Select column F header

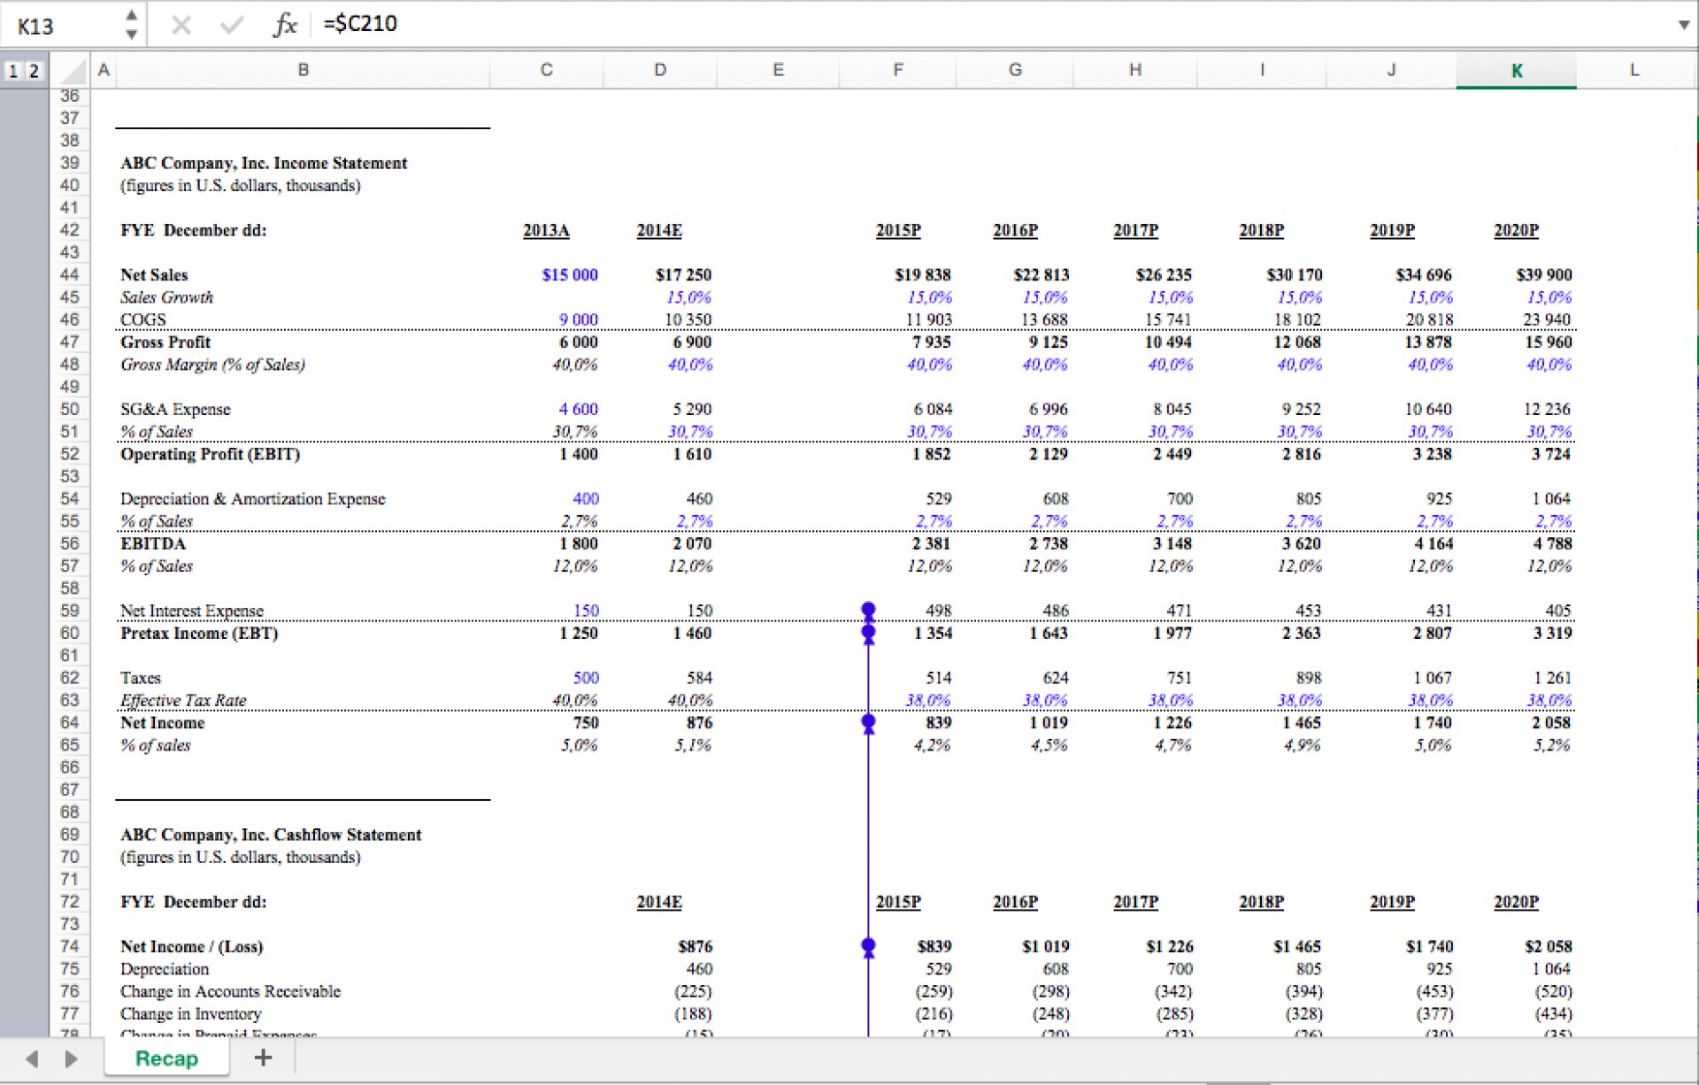[897, 70]
